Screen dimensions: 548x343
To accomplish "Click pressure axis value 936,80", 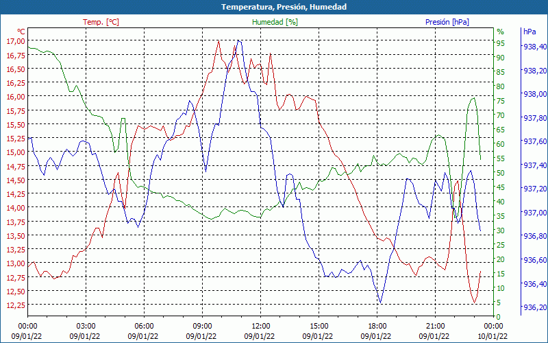I will (535, 236).
